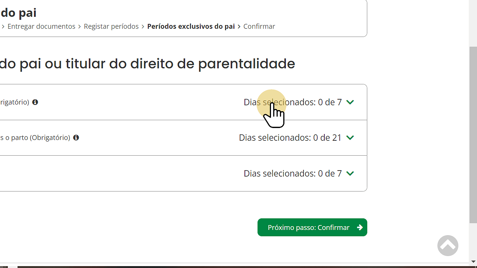Click the white arrow inside the green button
The width and height of the screenshot is (477, 268).
pyautogui.click(x=359, y=227)
